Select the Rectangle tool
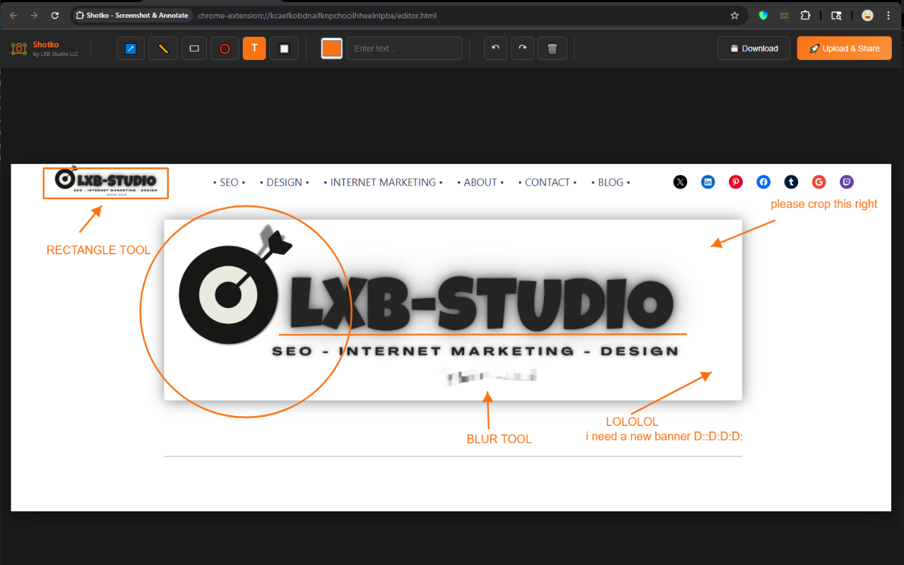 [x=194, y=49]
